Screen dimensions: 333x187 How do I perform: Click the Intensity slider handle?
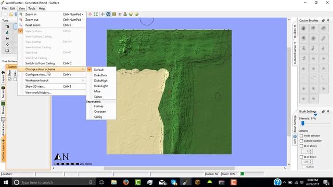click(x=303, y=124)
